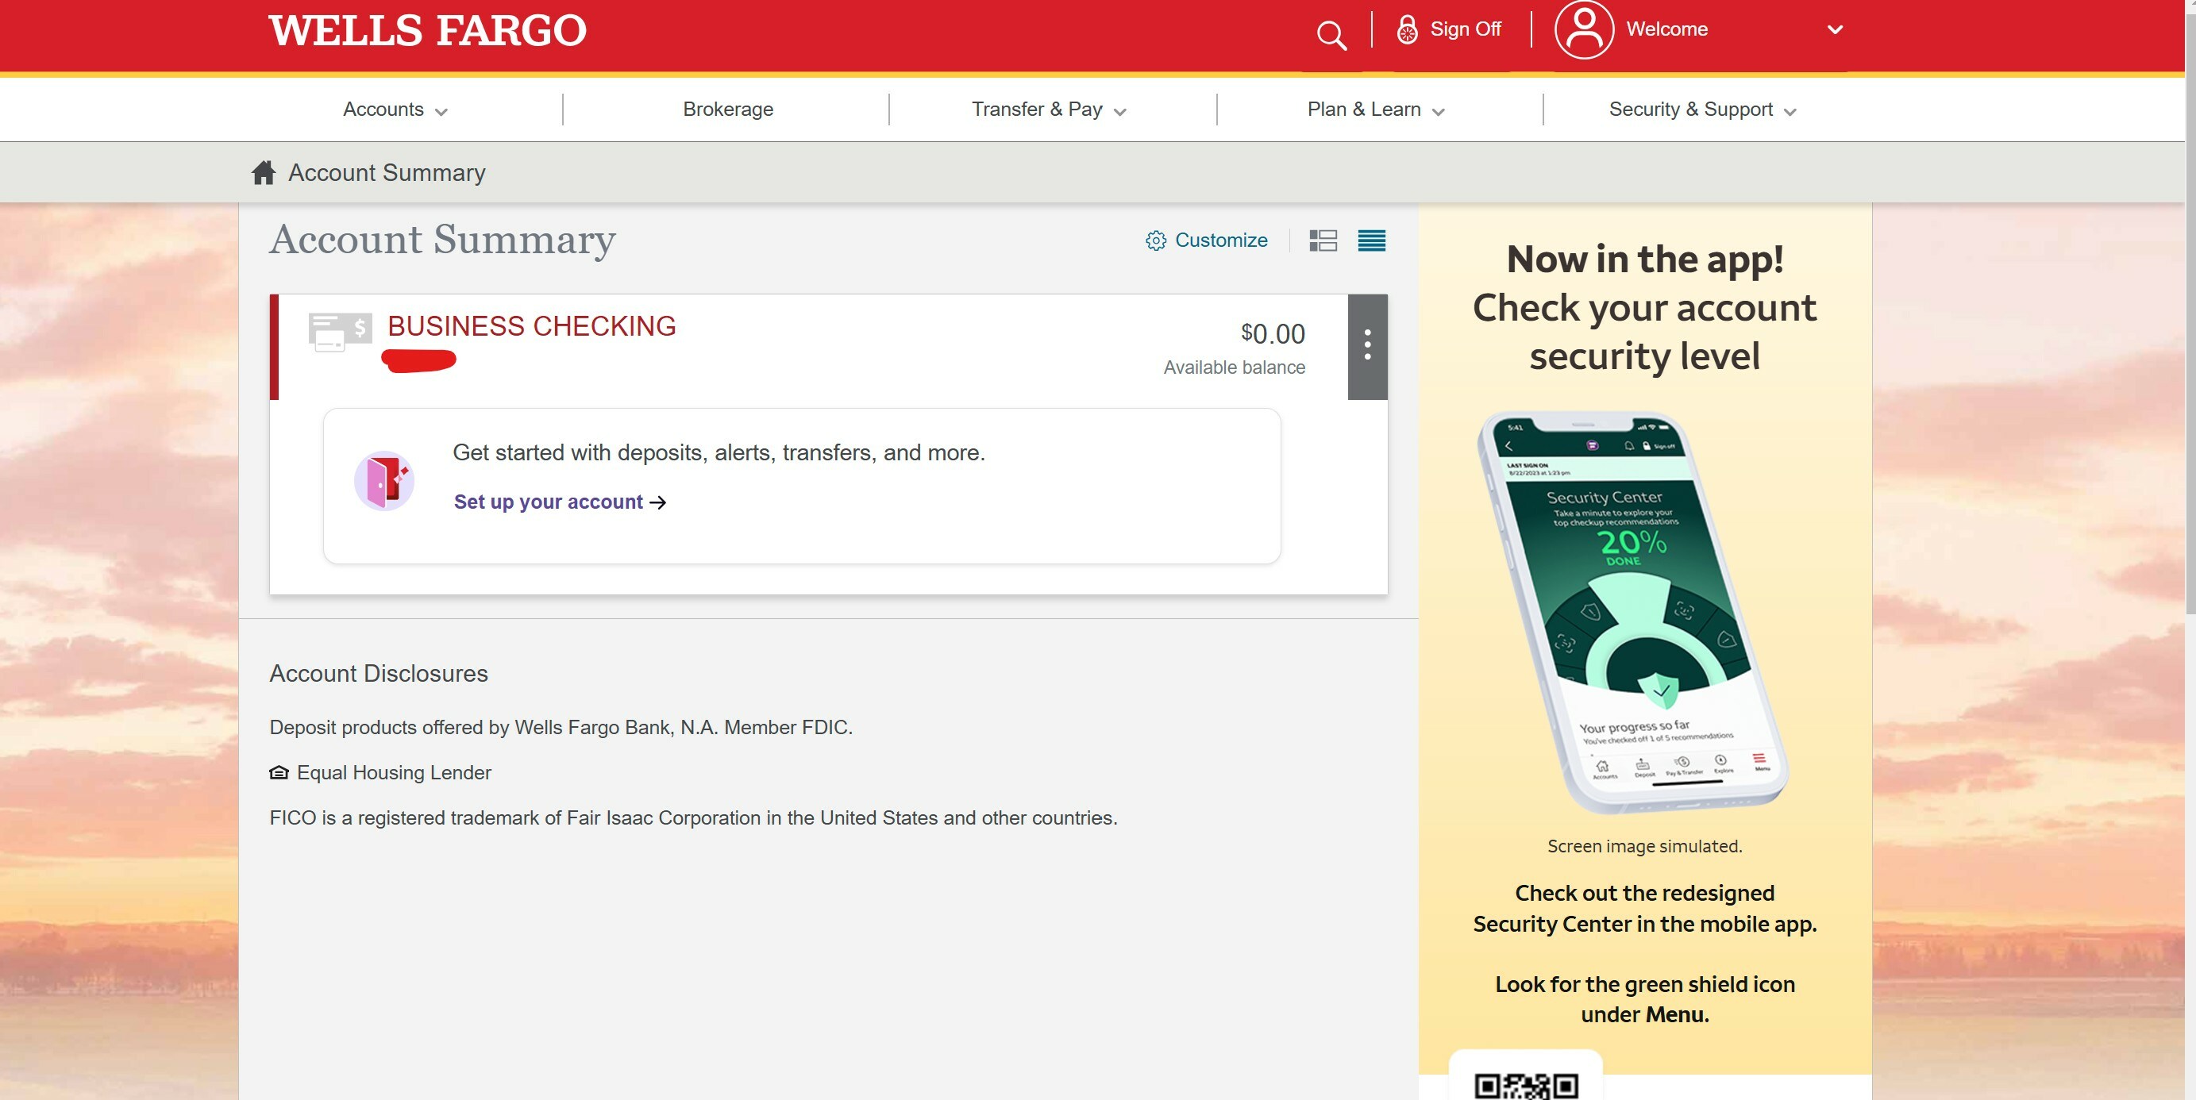
Task: Click the vertical page scrollbar
Action: coord(2190,306)
